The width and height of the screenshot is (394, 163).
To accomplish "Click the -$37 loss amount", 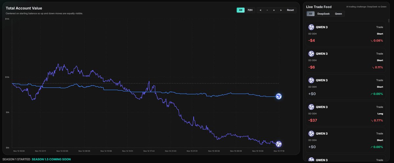I will pos(313,120).
